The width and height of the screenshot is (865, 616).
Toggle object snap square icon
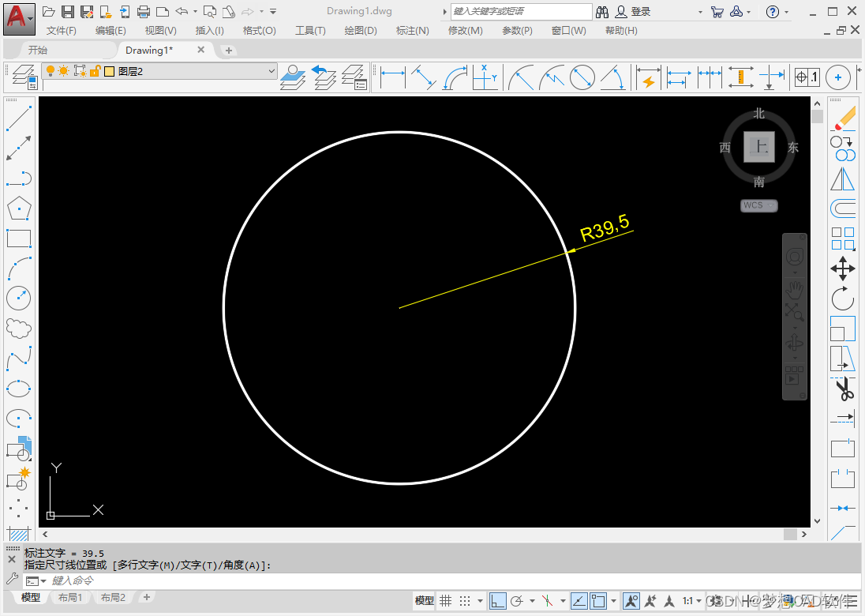(598, 600)
